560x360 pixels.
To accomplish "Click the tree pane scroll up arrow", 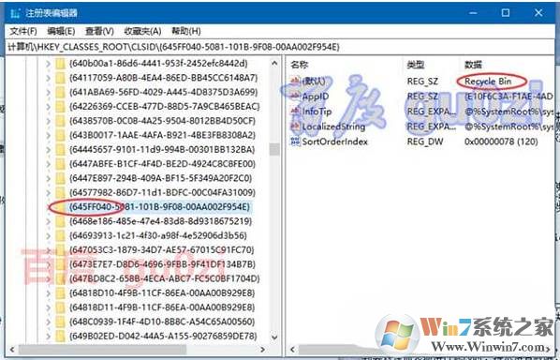I will pos(274,63).
